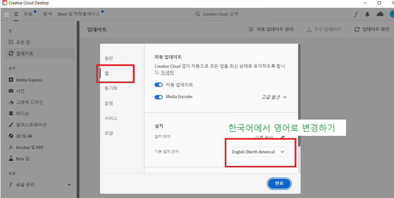Click the 그래픽 디자인 icon
Screen dimensions: 394x198
click(x=11, y=102)
